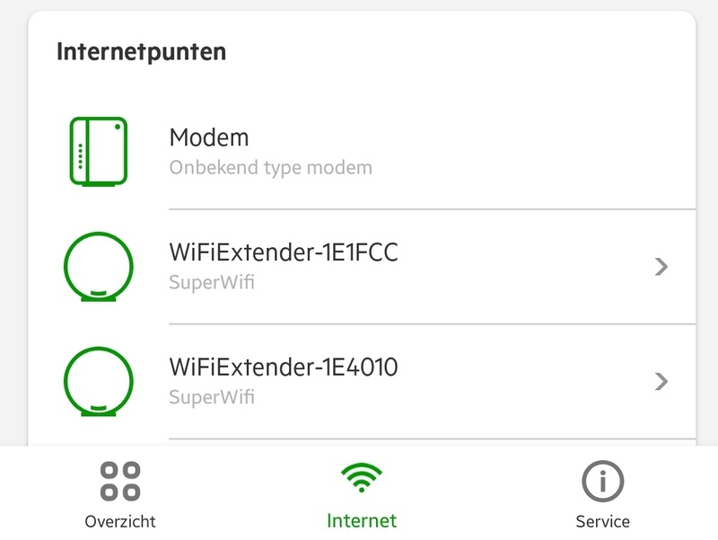Expand WiFiExtender-1E1FCC details chevron

661,266
